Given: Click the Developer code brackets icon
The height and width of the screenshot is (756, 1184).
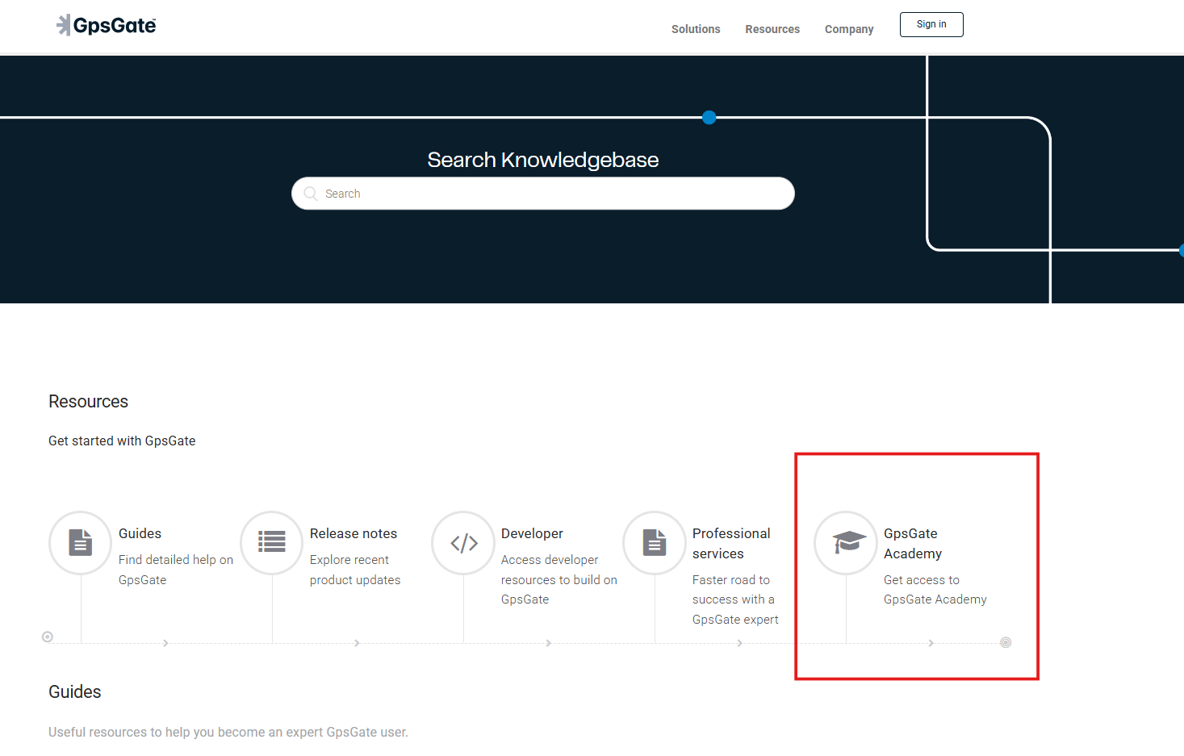Looking at the screenshot, I should tap(463, 543).
